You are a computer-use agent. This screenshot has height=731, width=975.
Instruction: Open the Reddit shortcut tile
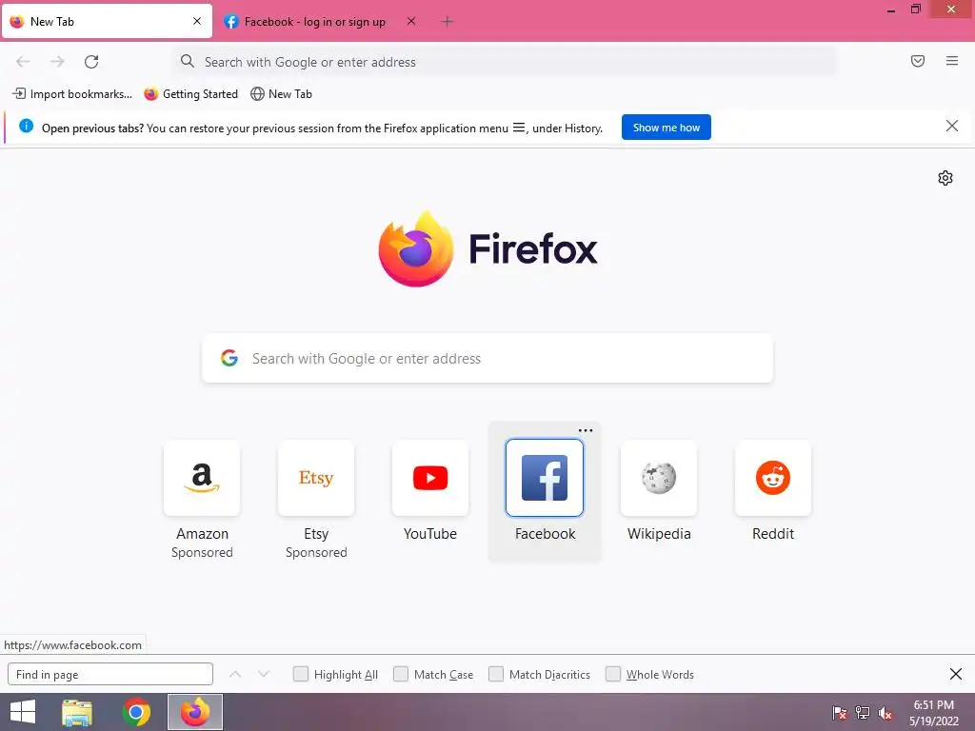773,478
